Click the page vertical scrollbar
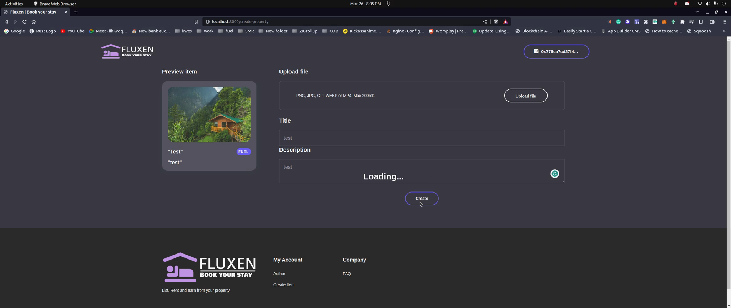 [729, 164]
